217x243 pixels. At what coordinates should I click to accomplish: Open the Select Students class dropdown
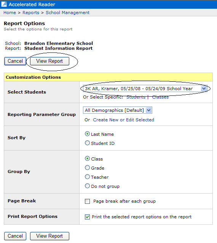[145, 89]
